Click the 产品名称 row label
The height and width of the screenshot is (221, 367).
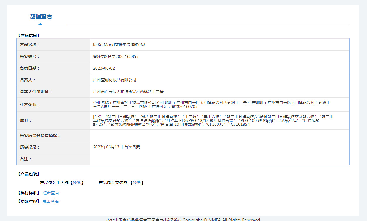30,45
